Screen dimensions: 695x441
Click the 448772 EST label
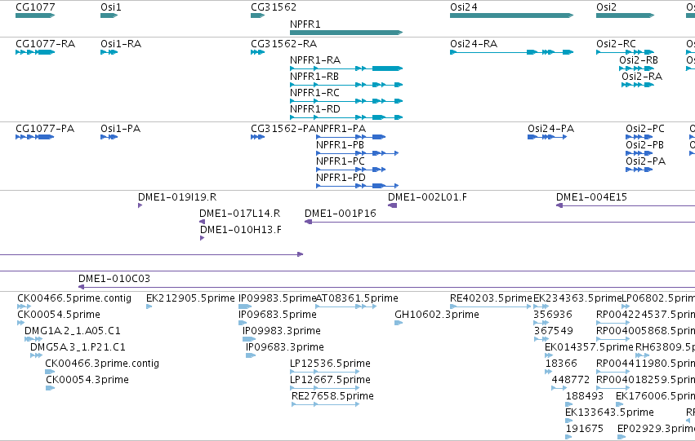570,380
